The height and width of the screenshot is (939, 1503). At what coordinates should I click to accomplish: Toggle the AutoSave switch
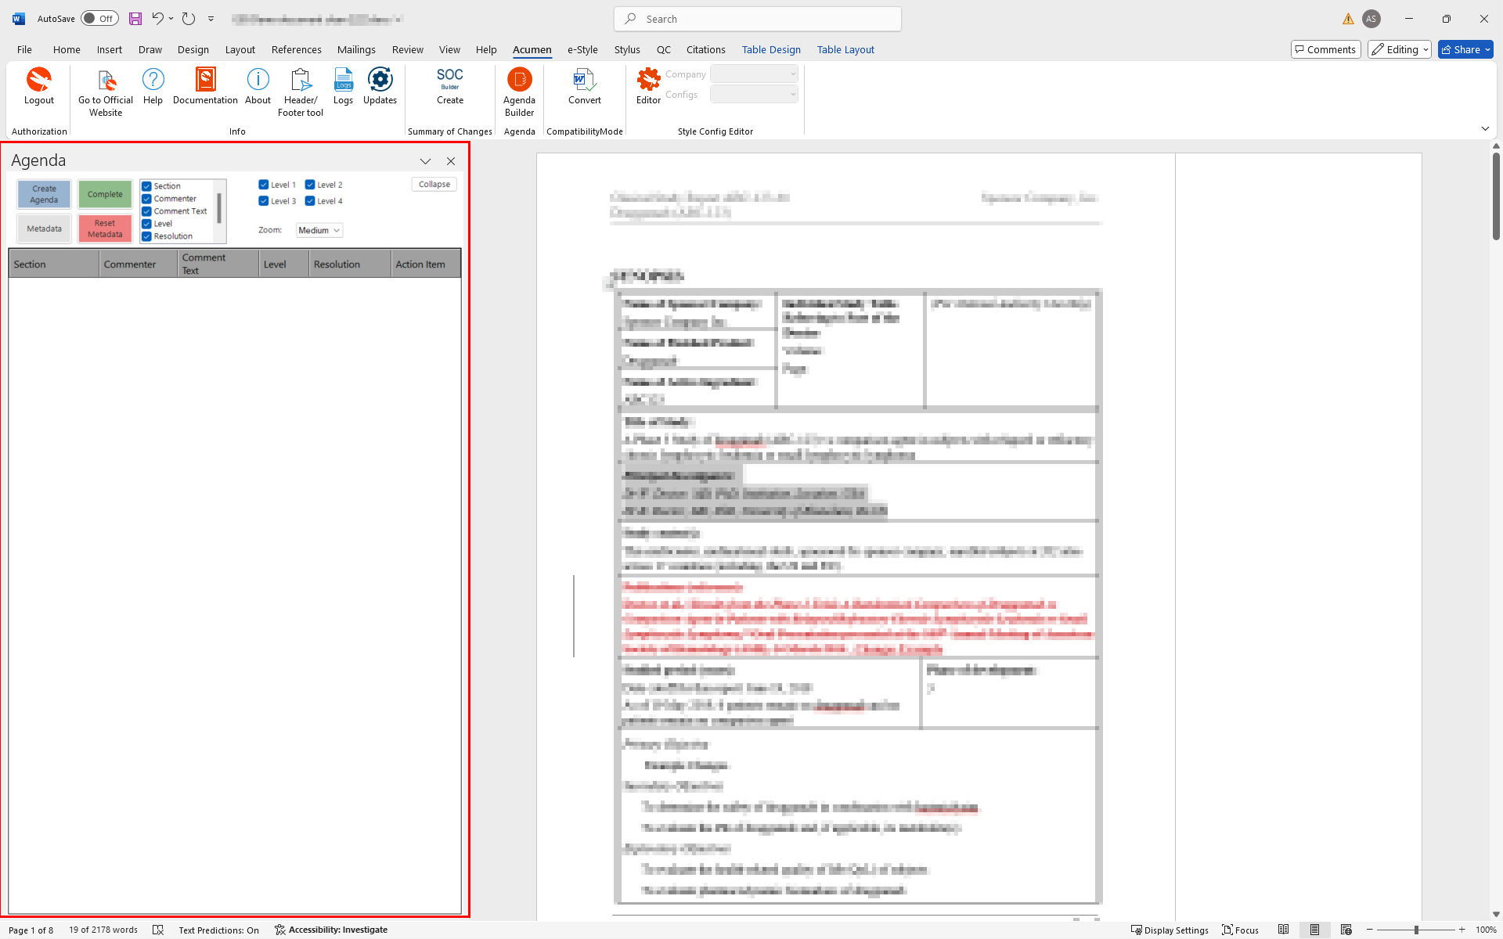(99, 19)
